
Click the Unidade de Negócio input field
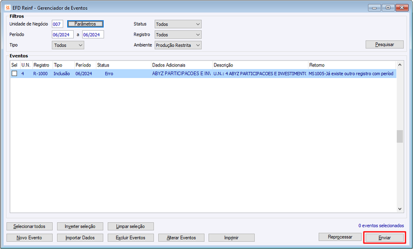tap(57, 24)
